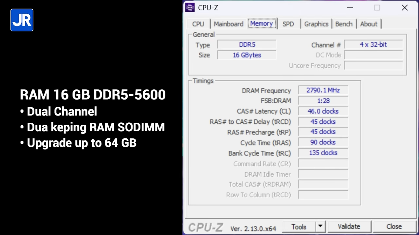Image resolution: width=419 pixels, height=235 pixels.
Task: Click the 16 GBytes size field
Action: click(247, 55)
